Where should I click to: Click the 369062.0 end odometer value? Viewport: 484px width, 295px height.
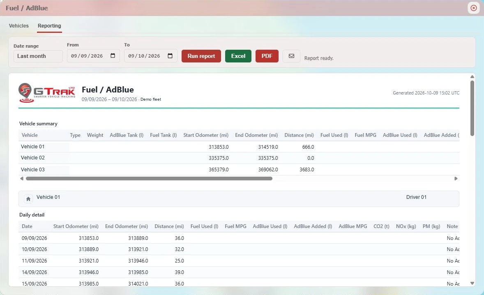tap(268, 169)
